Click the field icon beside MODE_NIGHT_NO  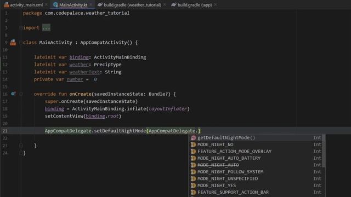194,144
